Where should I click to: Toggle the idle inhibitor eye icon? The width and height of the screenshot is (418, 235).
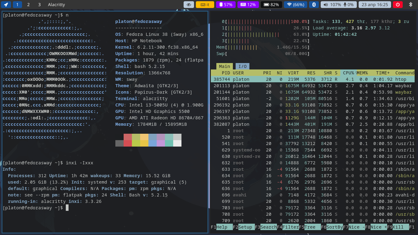click(189, 5)
